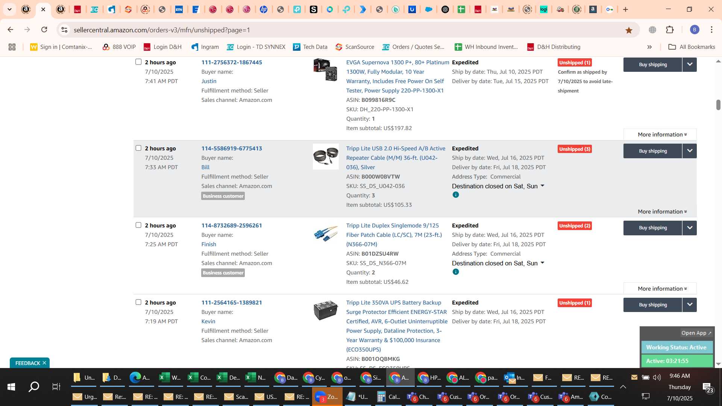
Task: Open Tripp Lite USB 2.0 Repeater Cable product link
Action: (396, 158)
